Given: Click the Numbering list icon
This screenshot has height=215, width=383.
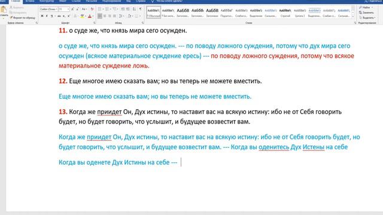Looking at the screenshot, I should 108,9.
